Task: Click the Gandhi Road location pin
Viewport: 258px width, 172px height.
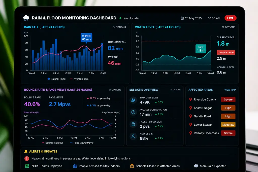Action: [190, 116]
